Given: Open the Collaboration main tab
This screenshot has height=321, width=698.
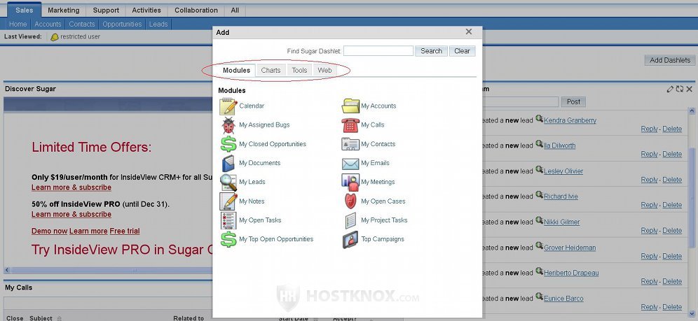Looking at the screenshot, I should tap(196, 10).
